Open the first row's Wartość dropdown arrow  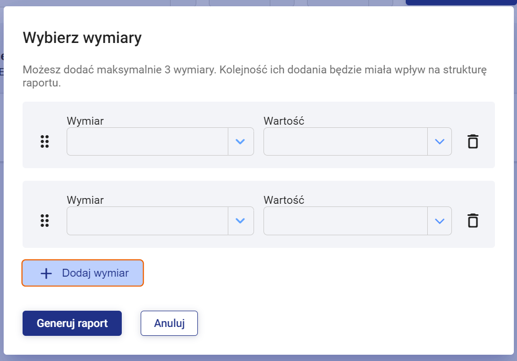click(439, 141)
